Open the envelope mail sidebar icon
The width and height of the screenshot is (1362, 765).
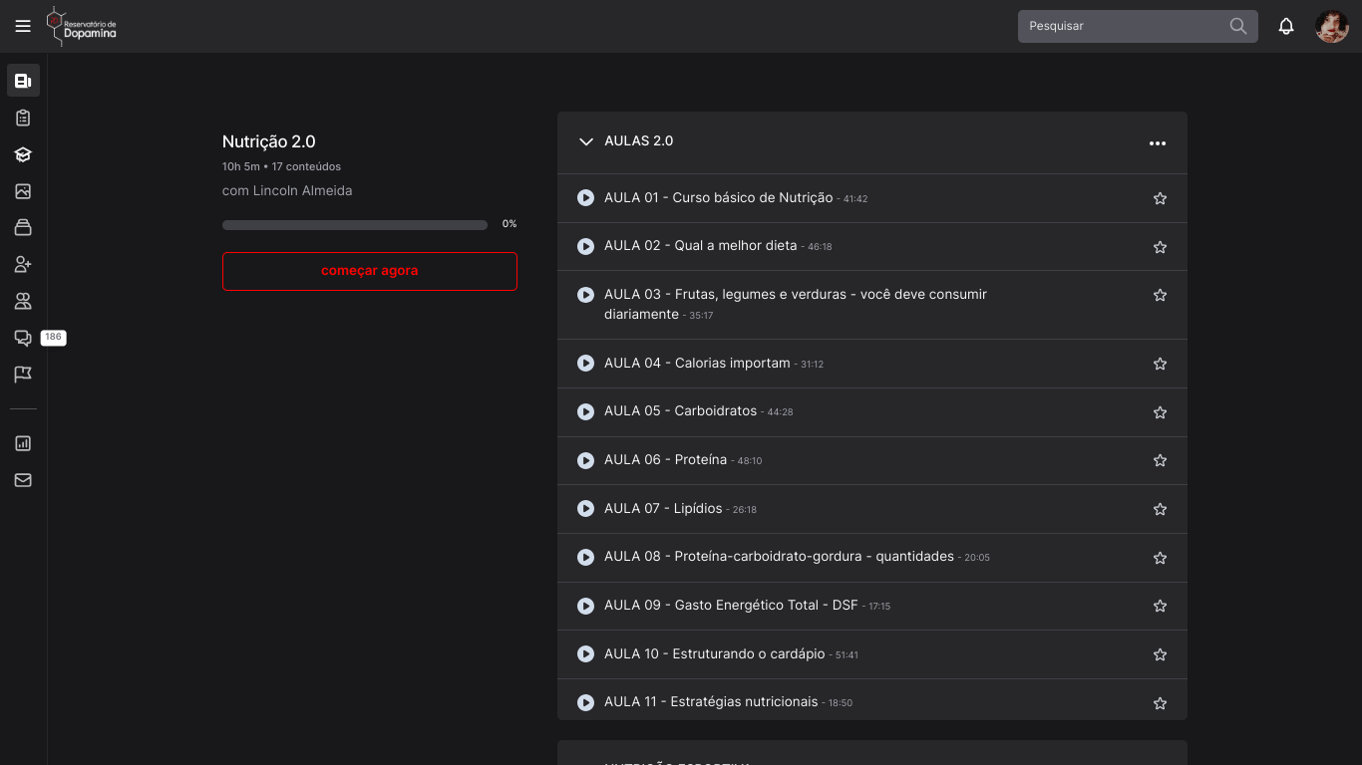click(x=23, y=480)
